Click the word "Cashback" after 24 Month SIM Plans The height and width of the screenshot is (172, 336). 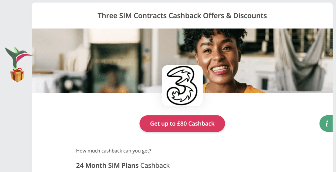pyautogui.click(x=155, y=165)
